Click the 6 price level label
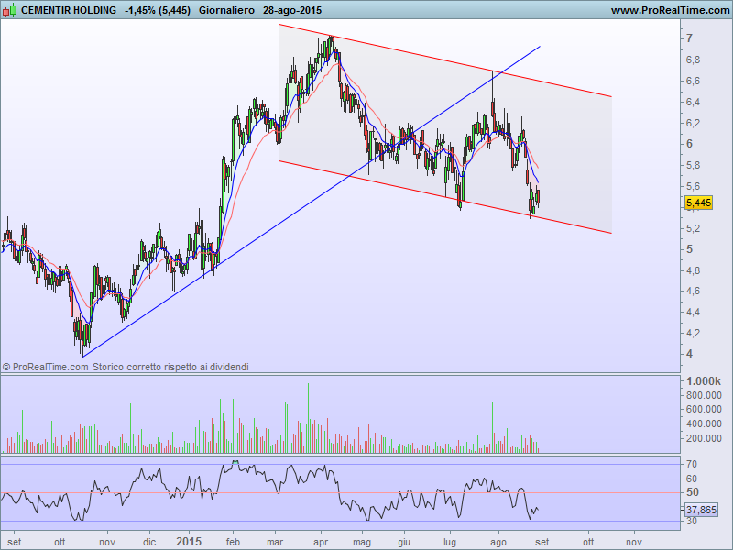The height and width of the screenshot is (550, 733). [x=690, y=144]
